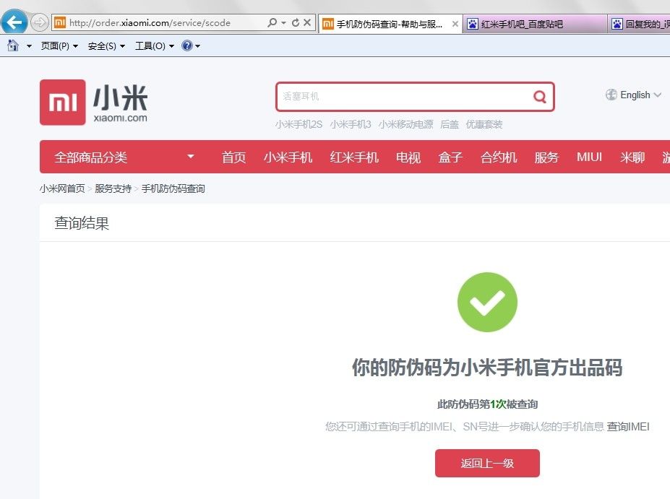
Task: Open the address bar search dropdown arrow
Action: 283,23
